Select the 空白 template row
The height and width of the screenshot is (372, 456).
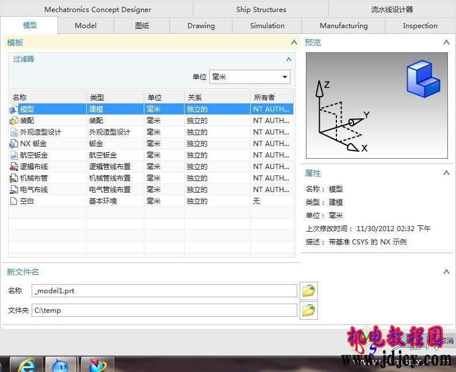click(x=151, y=201)
